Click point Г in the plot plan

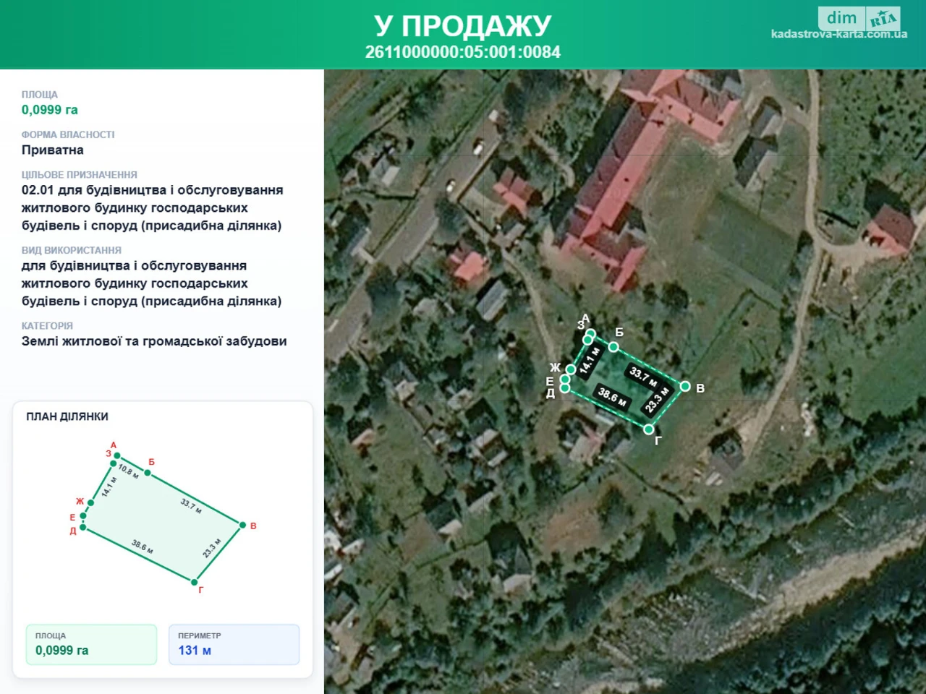(x=194, y=582)
